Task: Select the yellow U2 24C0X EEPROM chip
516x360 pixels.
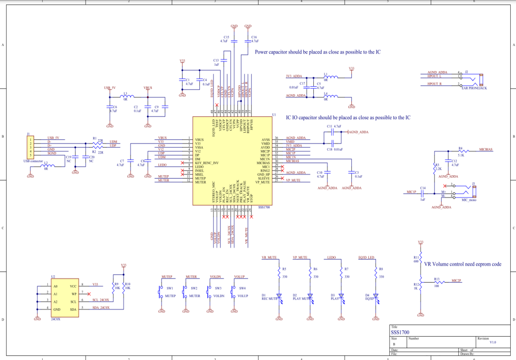Action: click(x=65, y=298)
